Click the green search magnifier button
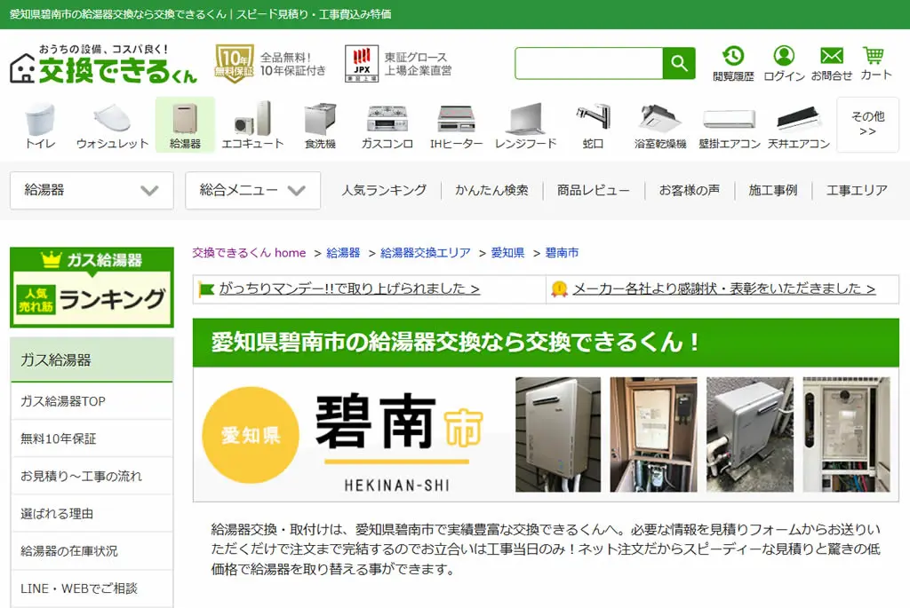Viewport: 910px width, 608px height. (679, 63)
